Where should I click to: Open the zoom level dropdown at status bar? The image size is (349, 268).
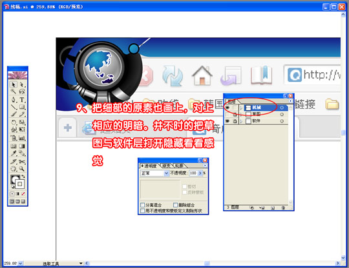[x=21, y=263]
